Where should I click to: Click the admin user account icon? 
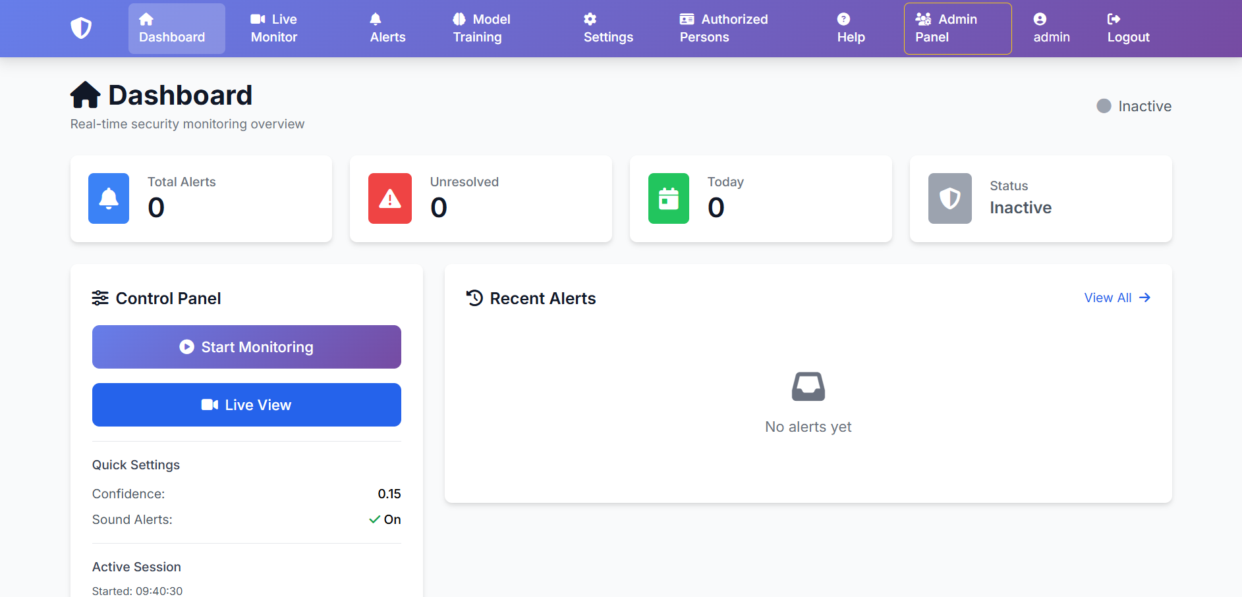[x=1039, y=19]
